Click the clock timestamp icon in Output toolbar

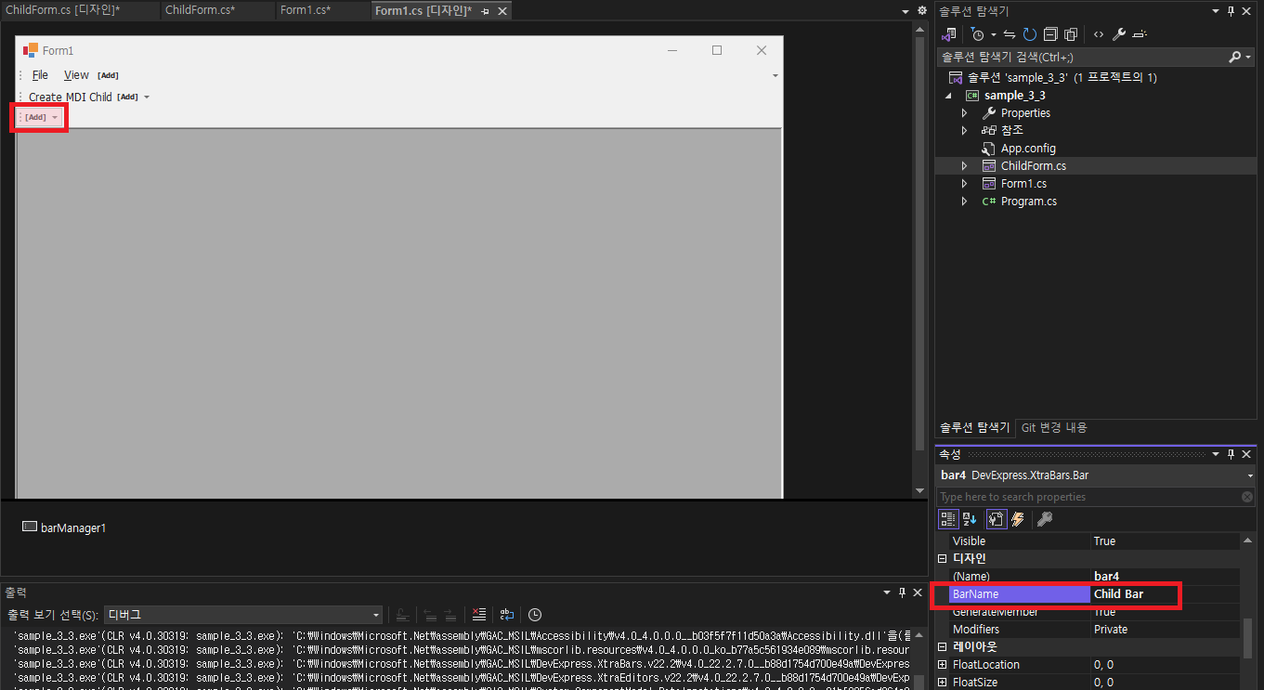[x=535, y=615]
